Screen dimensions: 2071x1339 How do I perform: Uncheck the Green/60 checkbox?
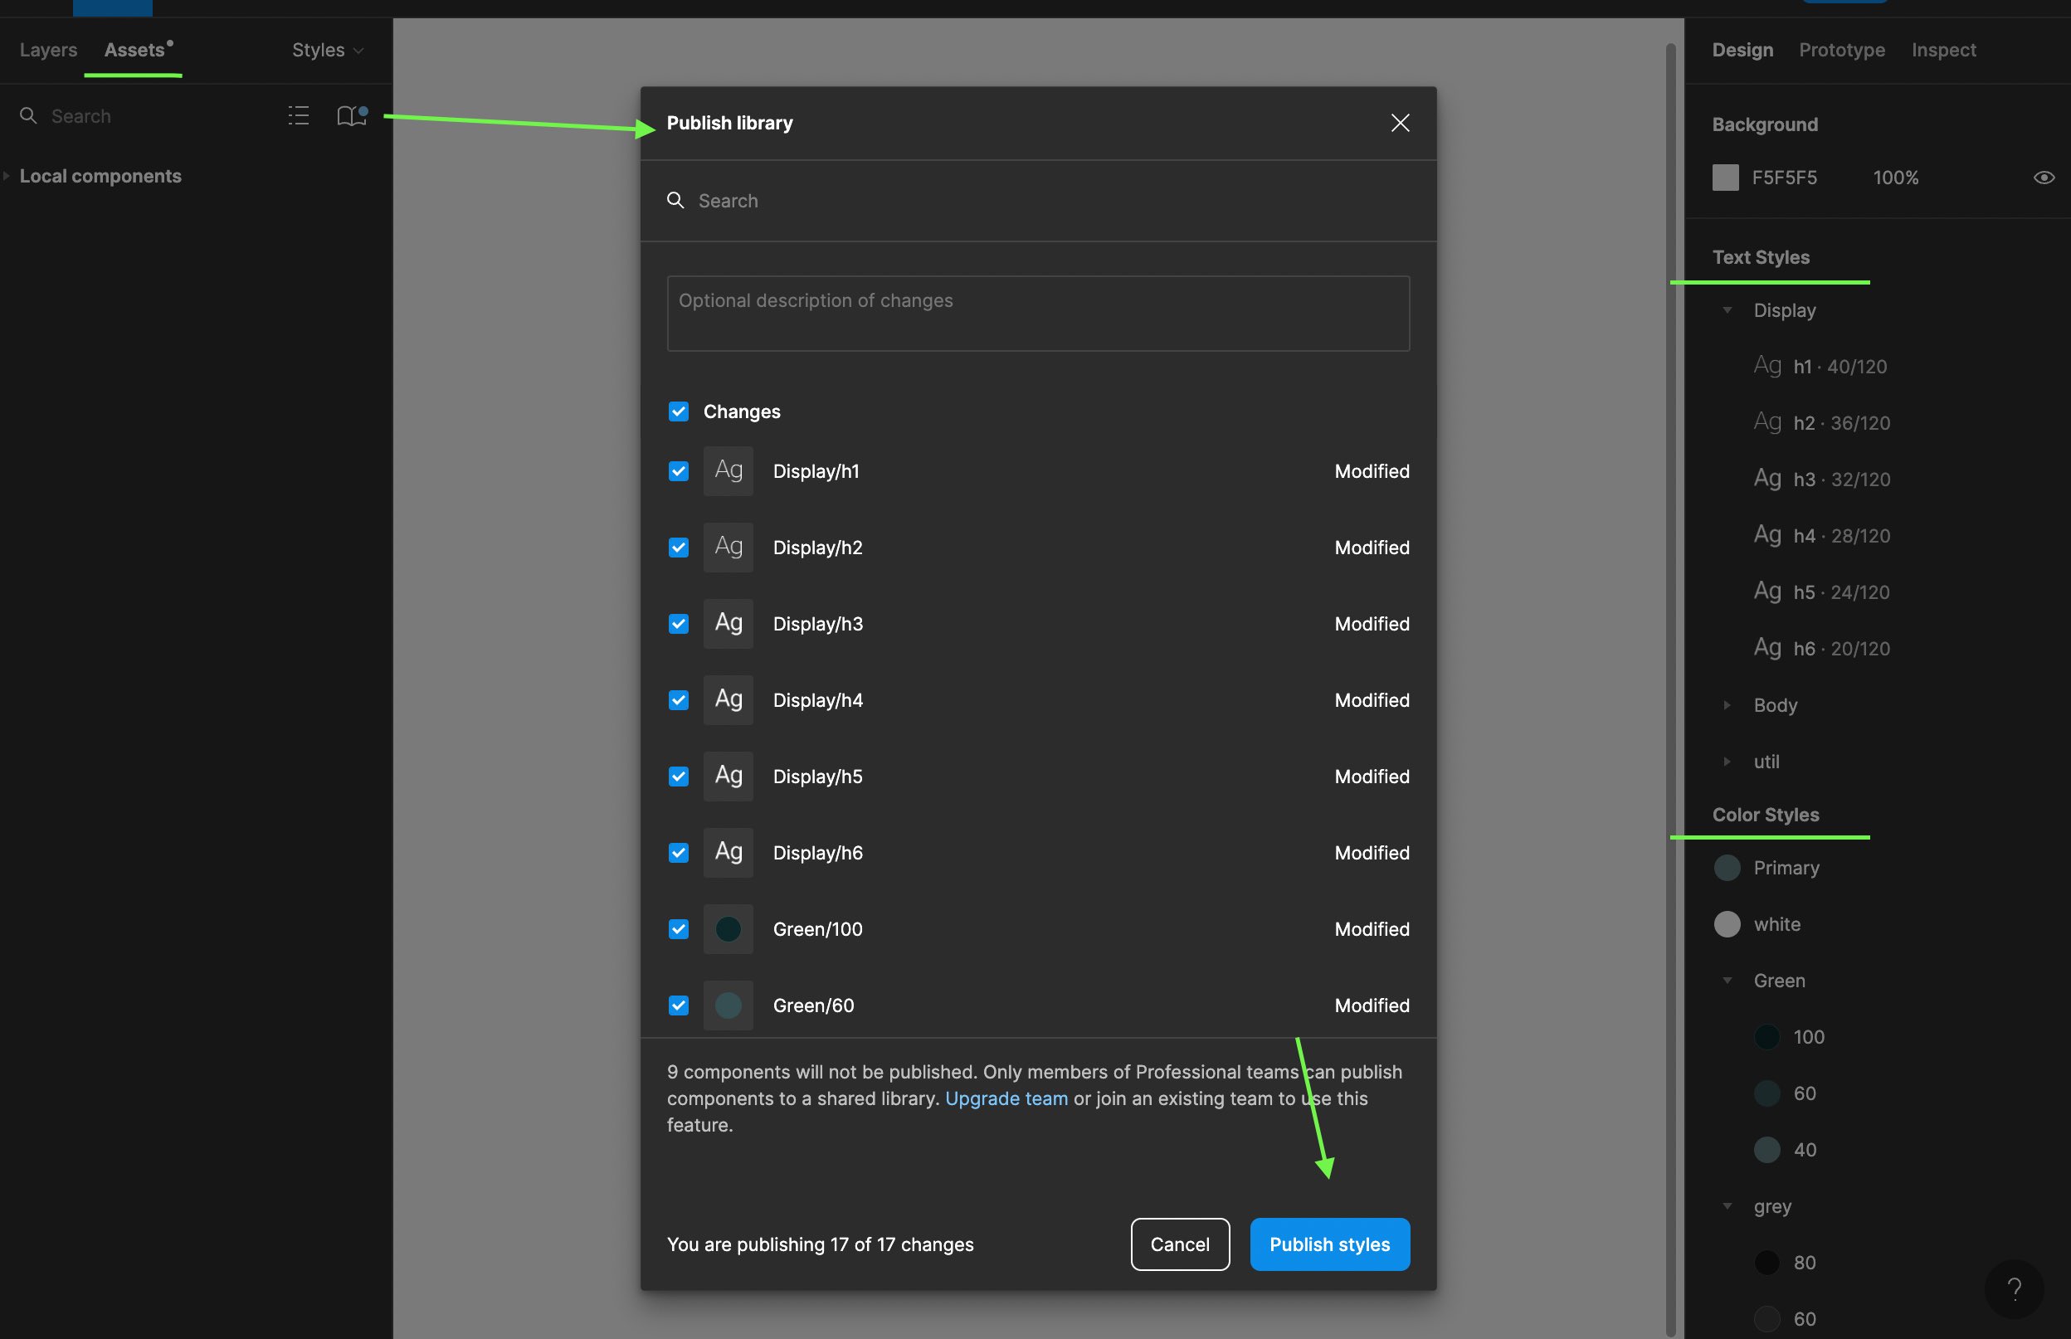(x=678, y=1005)
